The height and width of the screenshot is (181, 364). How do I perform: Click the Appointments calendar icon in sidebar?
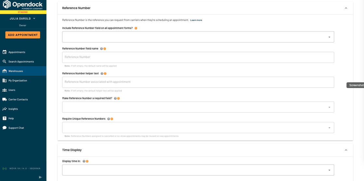[x=5, y=52]
